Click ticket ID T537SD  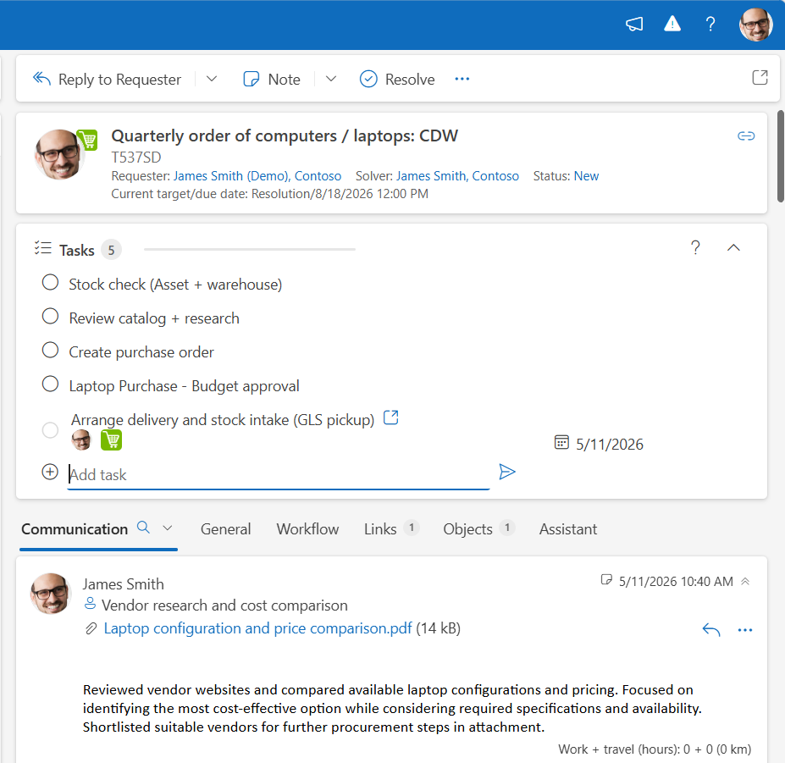(136, 158)
